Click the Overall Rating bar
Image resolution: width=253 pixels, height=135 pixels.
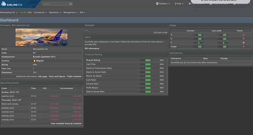click(145, 60)
